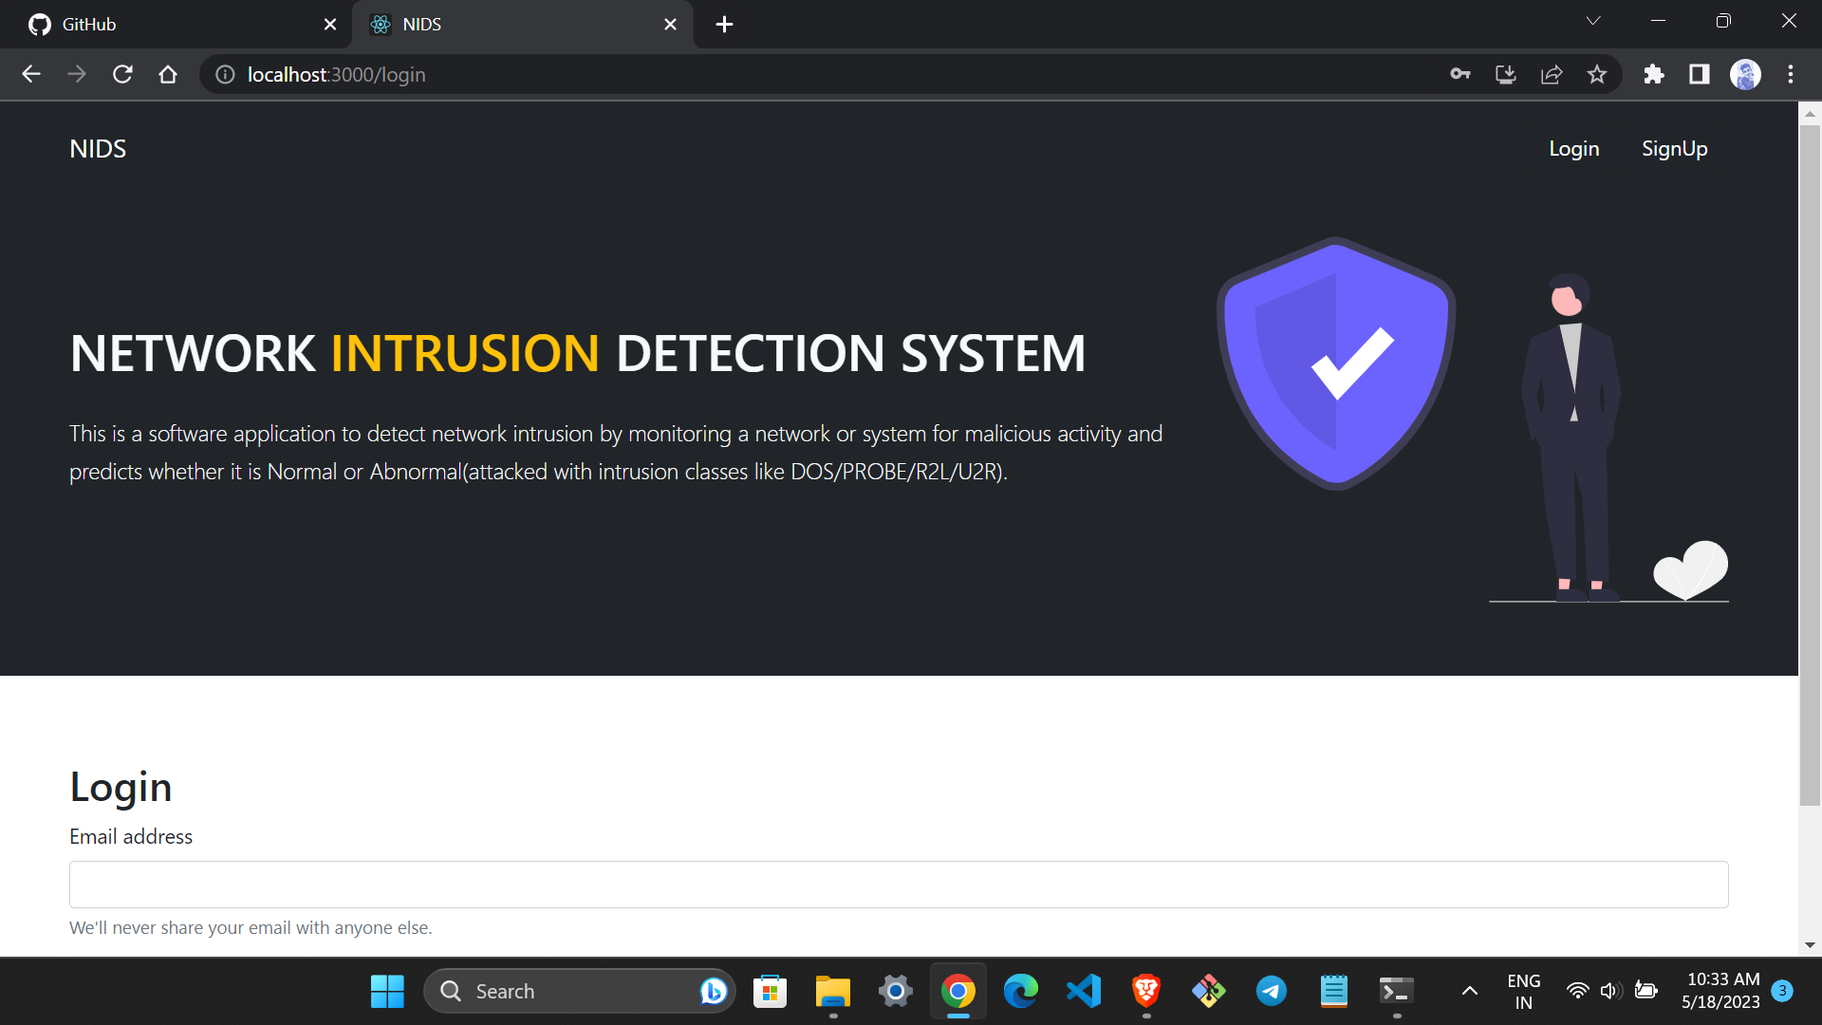Open the tab search dropdown

pos(1594,20)
